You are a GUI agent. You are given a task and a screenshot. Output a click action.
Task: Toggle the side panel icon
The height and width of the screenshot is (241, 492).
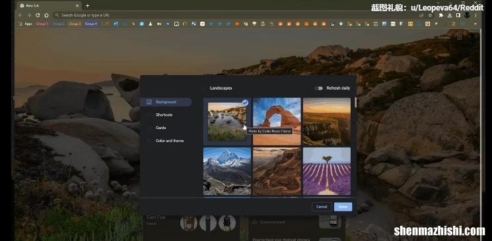[458, 15]
